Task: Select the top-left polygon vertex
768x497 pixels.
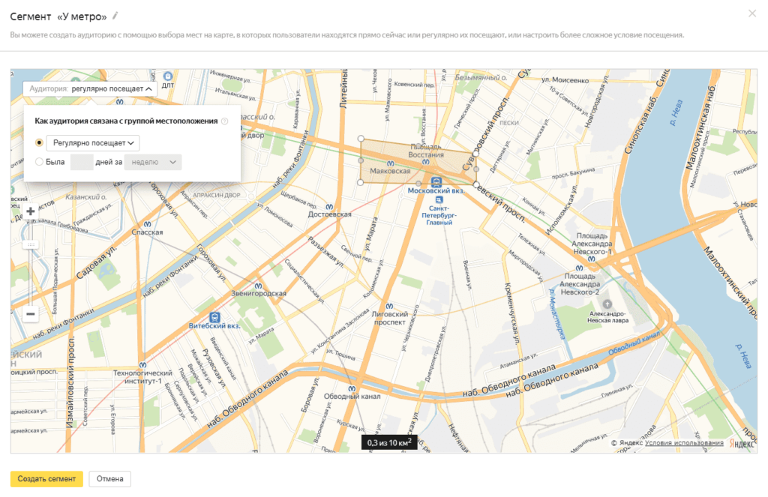Action: (361, 139)
